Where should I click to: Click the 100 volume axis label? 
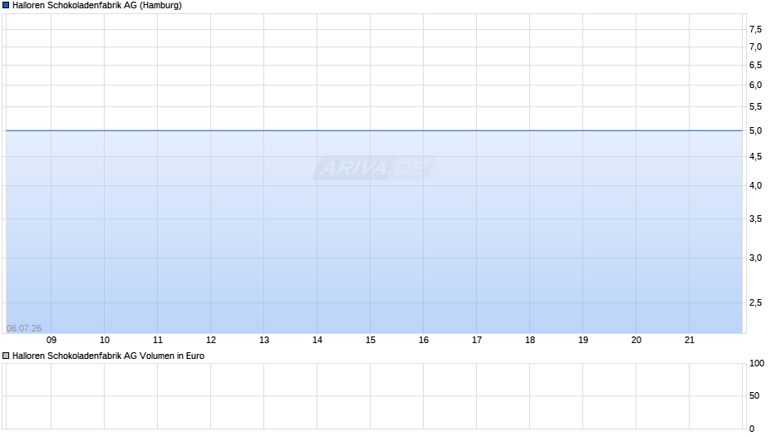pyautogui.click(x=757, y=363)
